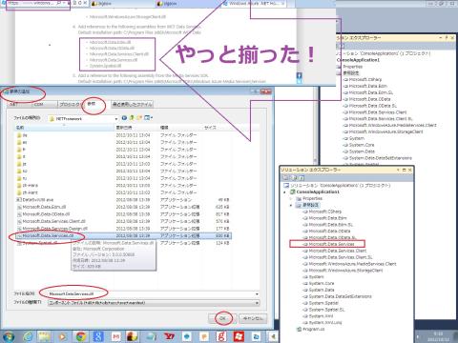The height and width of the screenshot is (343, 458).
Task: Confirm with the OK button
Action: pos(223,318)
